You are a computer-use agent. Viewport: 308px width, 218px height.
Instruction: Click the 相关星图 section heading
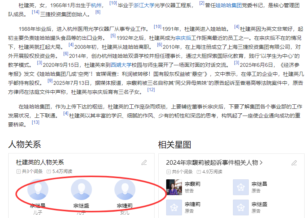(174, 145)
